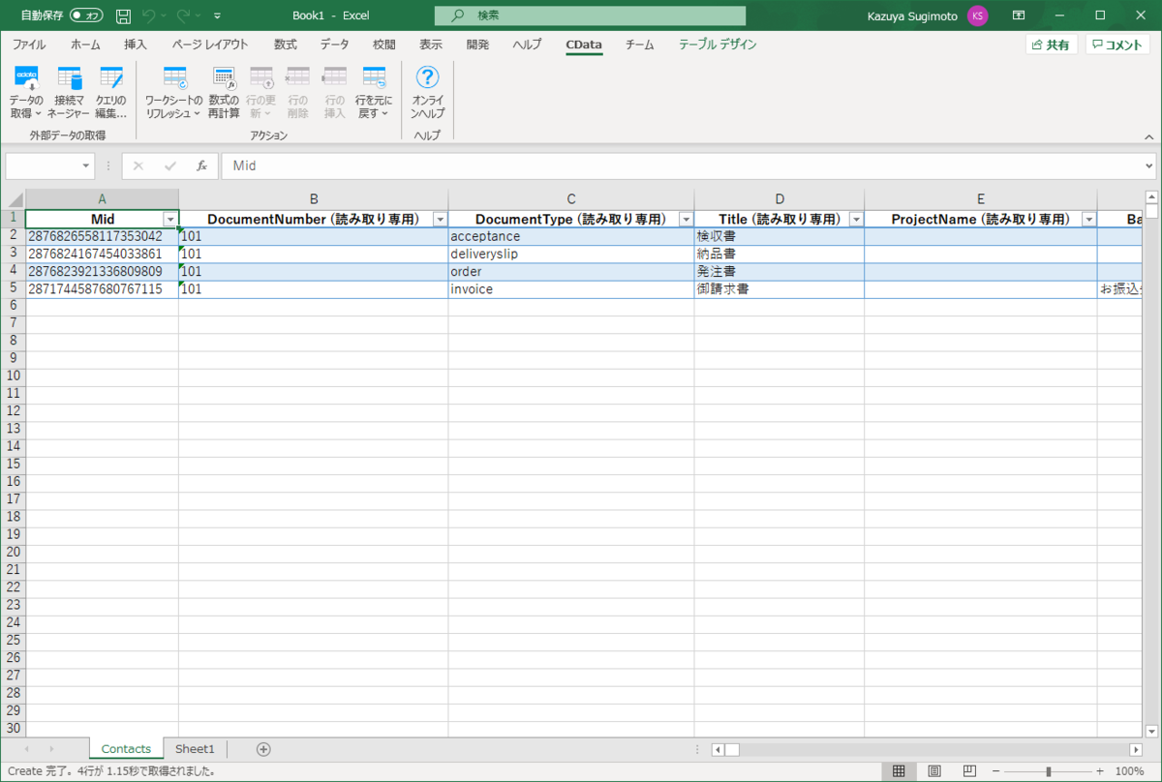Open the ヘルプ ribbon tab
Image resolution: width=1162 pixels, height=782 pixels.
coord(527,45)
